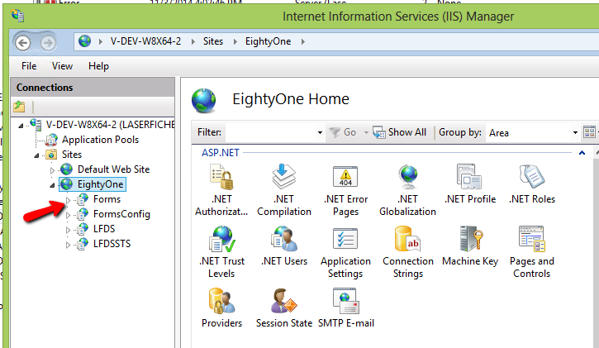Open breadcrumb arrow after EightyOne
The width and height of the screenshot is (599, 348).
(x=303, y=41)
